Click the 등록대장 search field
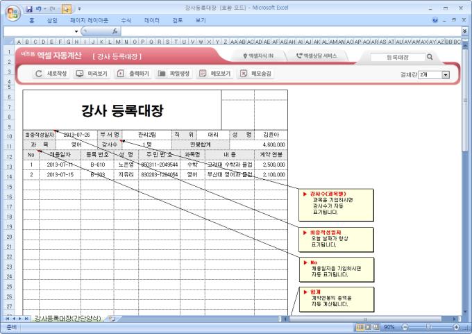This screenshot has height=334, width=472. (397, 57)
